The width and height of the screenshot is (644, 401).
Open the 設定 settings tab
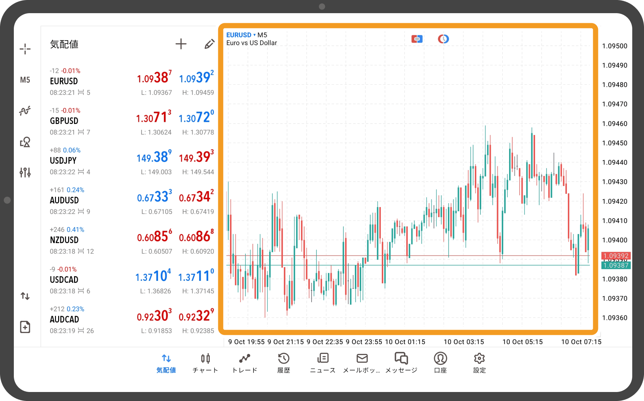(479, 363)
